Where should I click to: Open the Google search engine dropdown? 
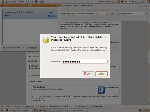click(x=118, y=14)
